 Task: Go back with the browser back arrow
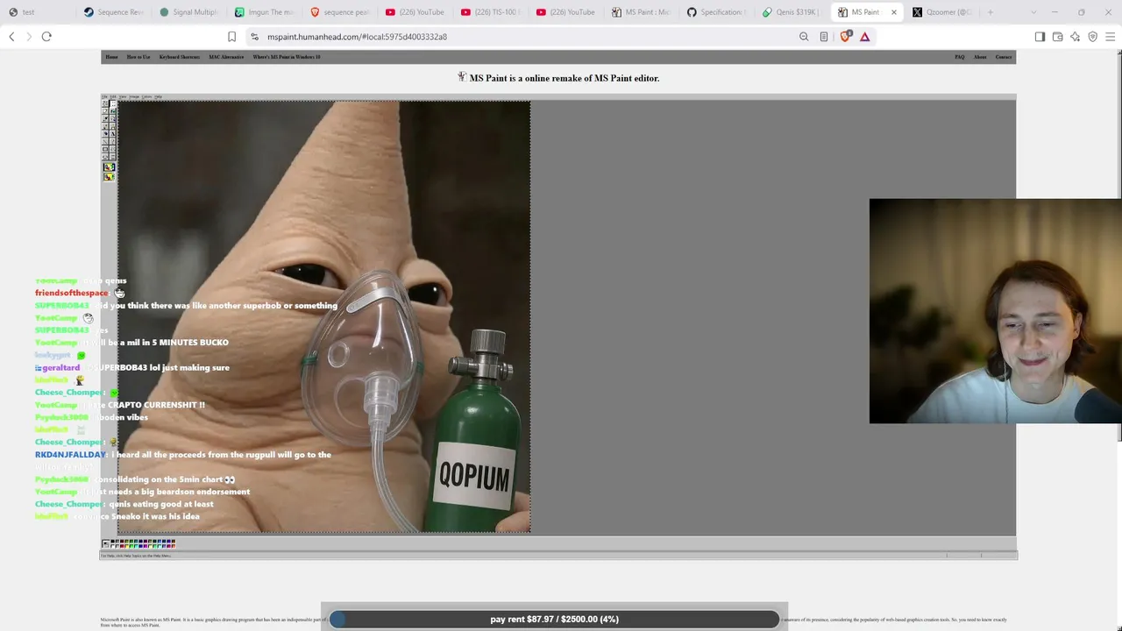[11, 37]
